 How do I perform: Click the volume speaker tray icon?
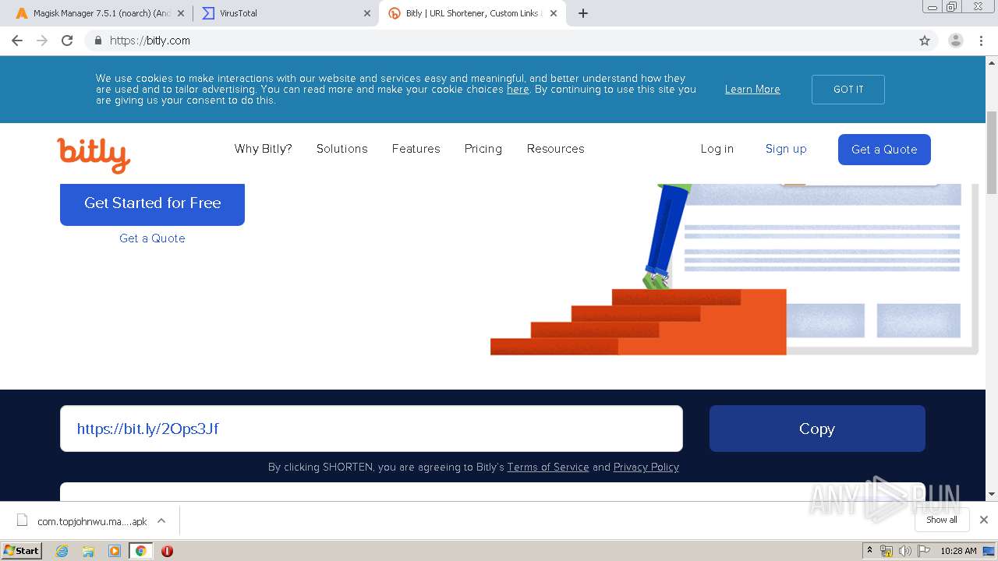click(905, 551)
